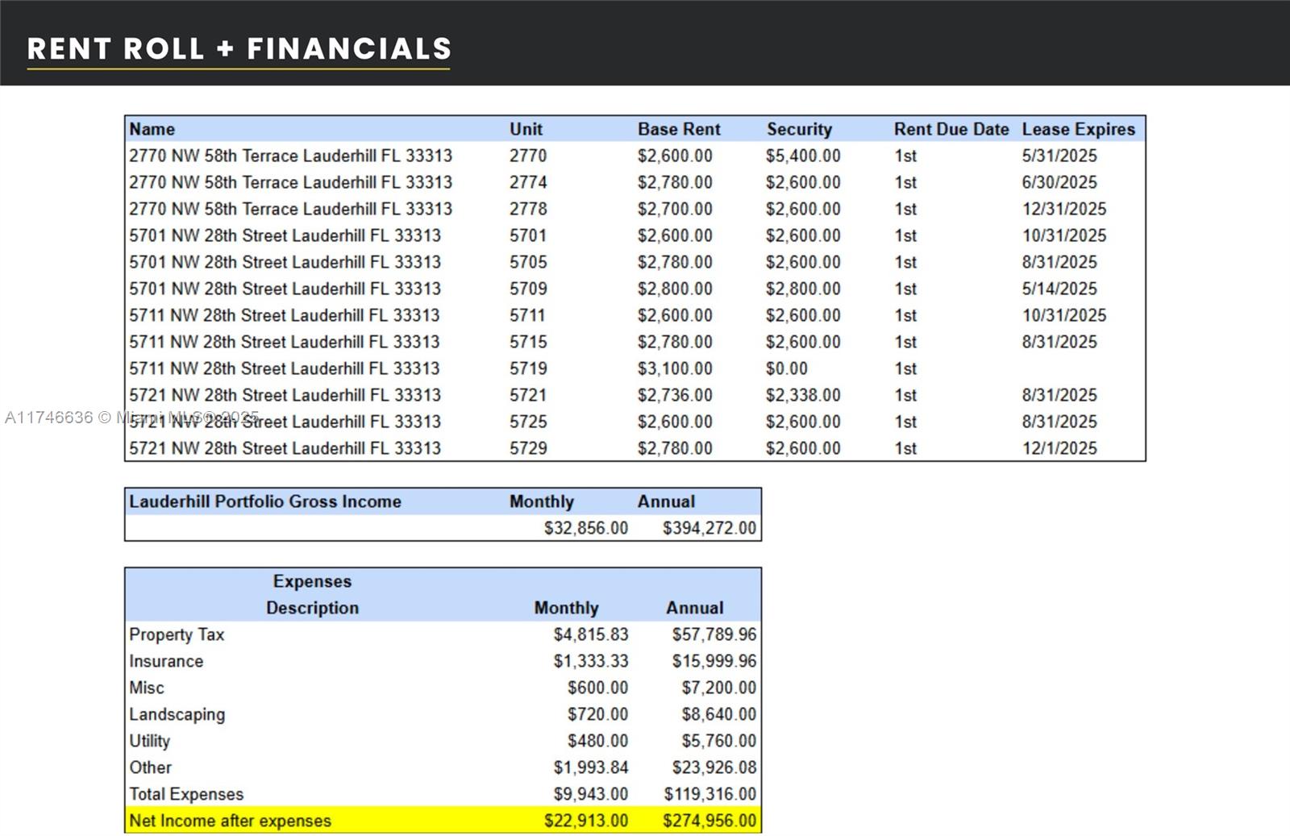
Task: Select the annual net income $274,956.00
Action: (709, 821)
